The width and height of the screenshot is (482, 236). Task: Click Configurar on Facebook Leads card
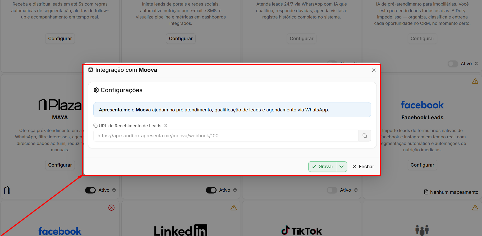[422, 165]
